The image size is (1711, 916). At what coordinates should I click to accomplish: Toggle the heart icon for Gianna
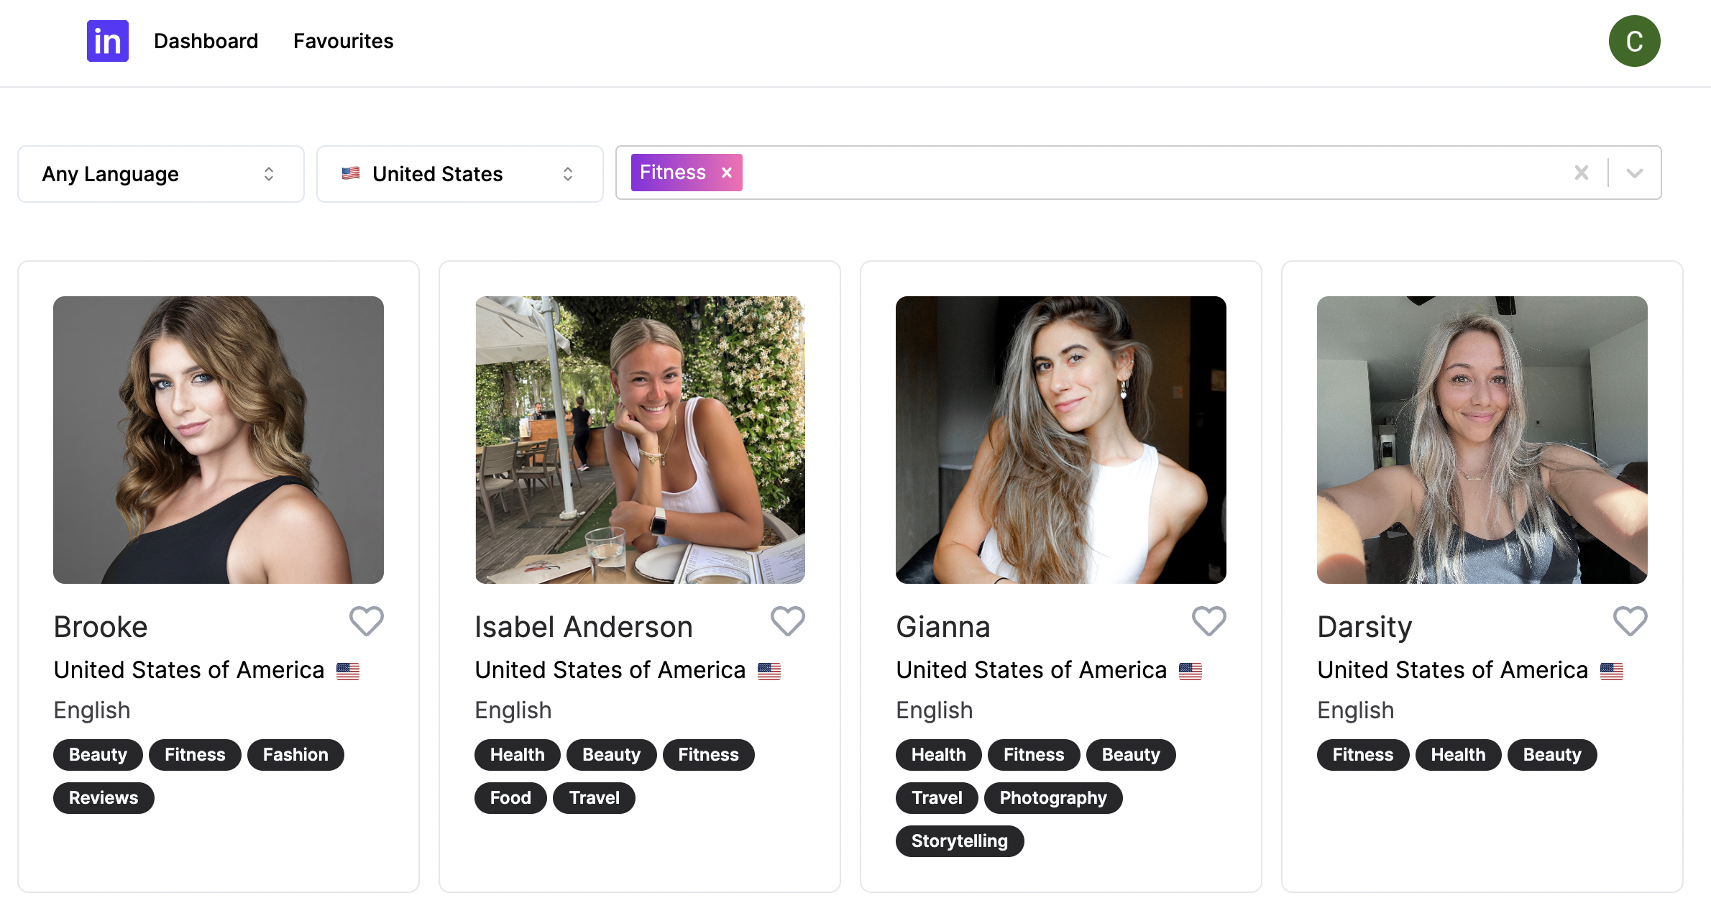click(x=1209, y=621)
